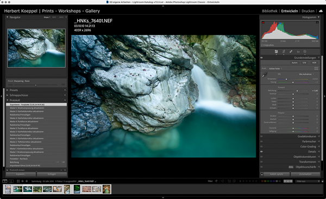Collapse the Protokoll panel
Image resolution: width=326 pixels, height=199 pixels.
pyautogui.click(x=7, y=100)
